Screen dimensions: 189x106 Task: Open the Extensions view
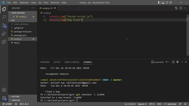pyautogui.click(x=4, y=42)
